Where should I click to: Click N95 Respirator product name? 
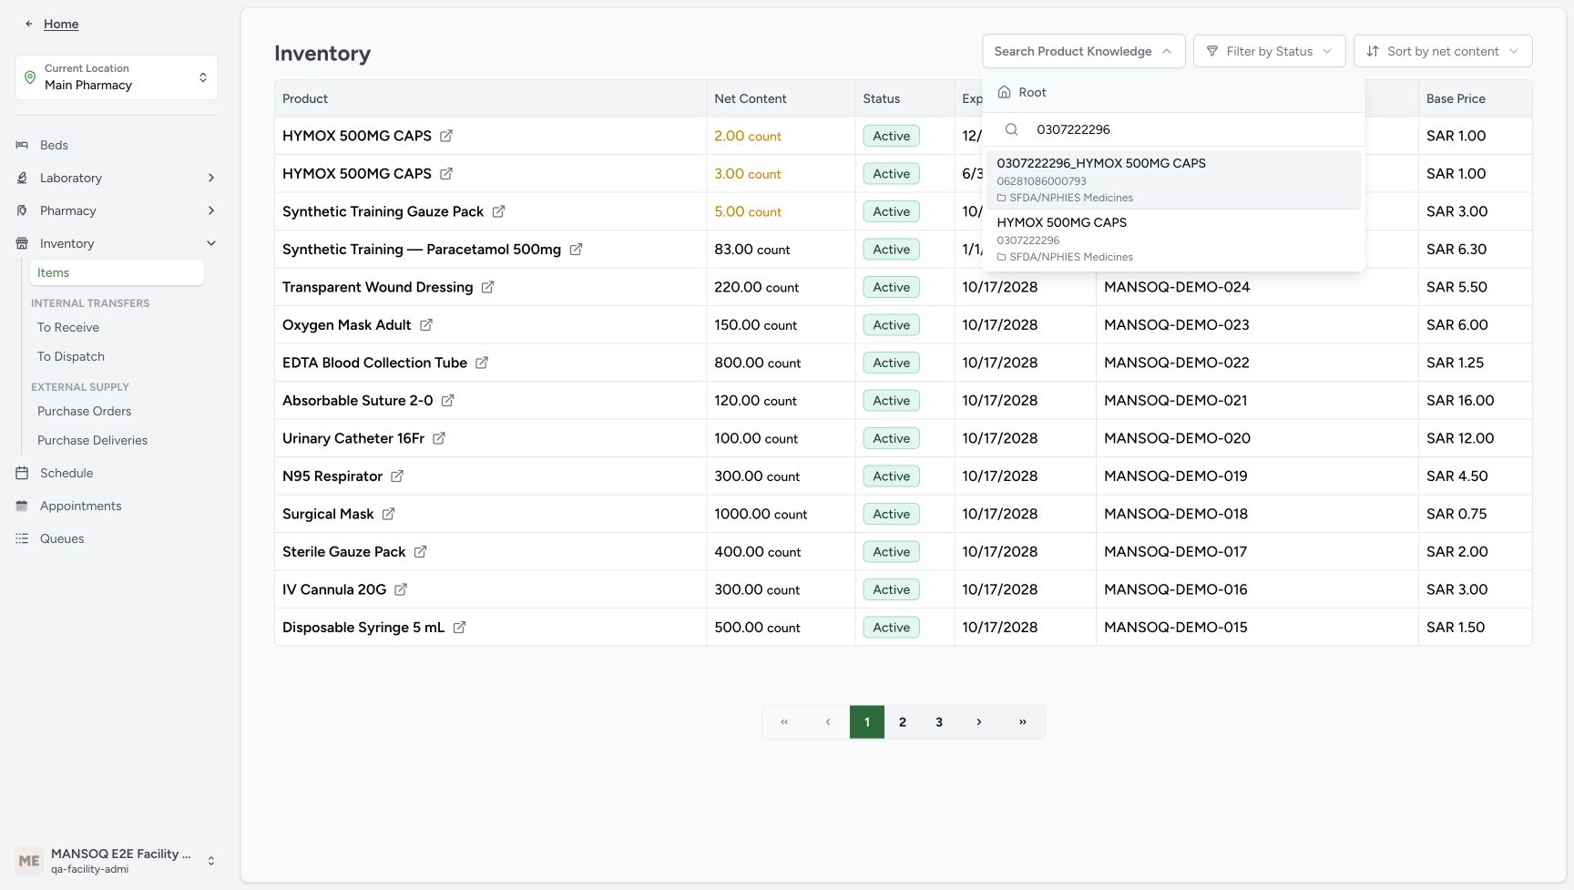pyautogui.click(x=332, y=476)
